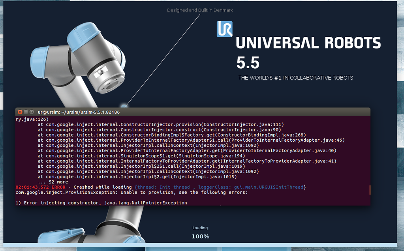Image resolution: width=404 pixels, height=251 pixels.
Task: Click the collaborative robots tagline text
Action: pyautogui.click(x=295, y=78)
